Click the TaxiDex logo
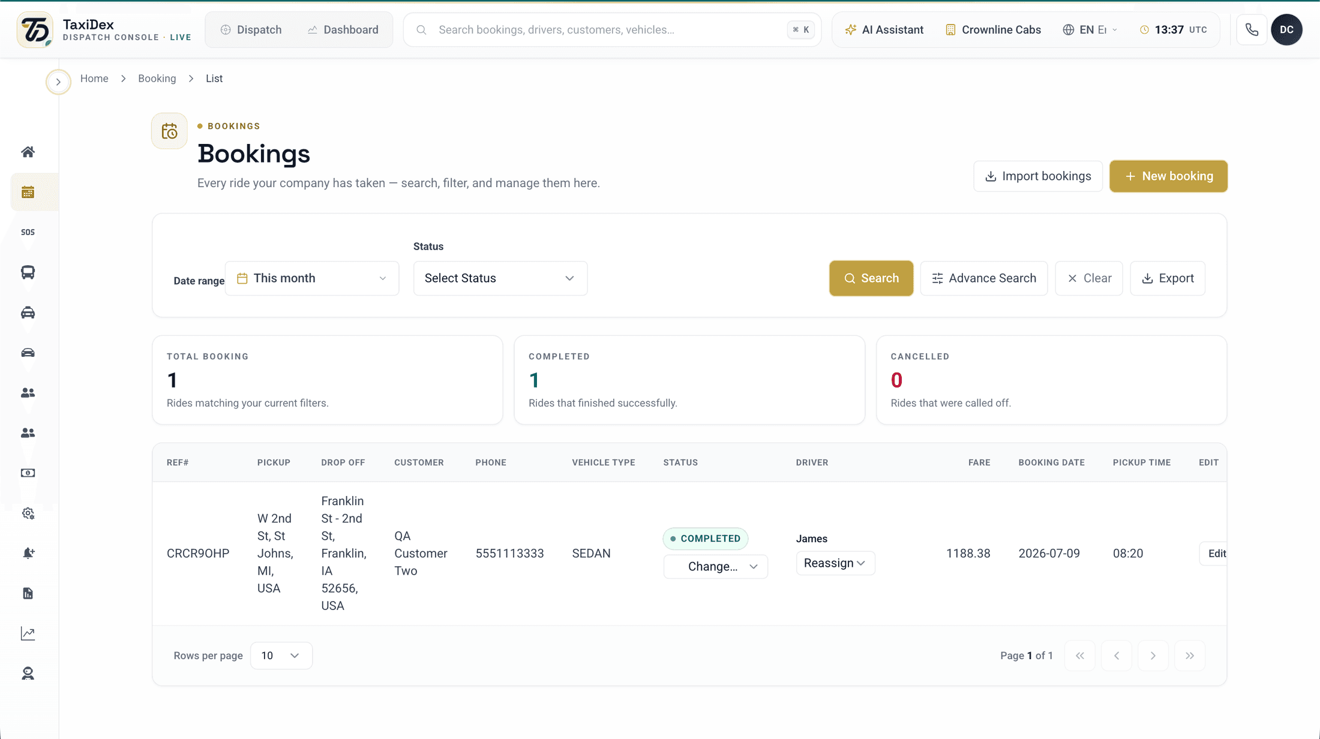Screen dimensions: 1320x739 tap(35, 29)
